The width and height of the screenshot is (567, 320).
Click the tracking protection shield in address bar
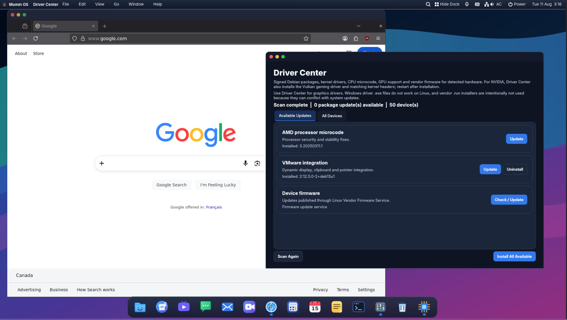(75, 38)
